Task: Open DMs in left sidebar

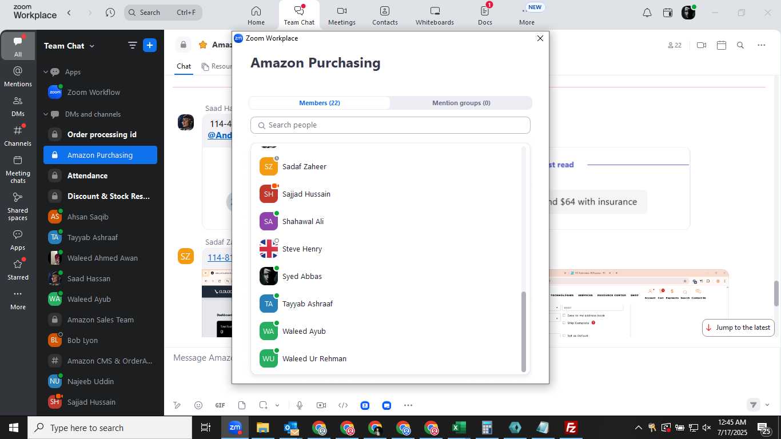Action: pyautogui.click(x=18, y=106)
